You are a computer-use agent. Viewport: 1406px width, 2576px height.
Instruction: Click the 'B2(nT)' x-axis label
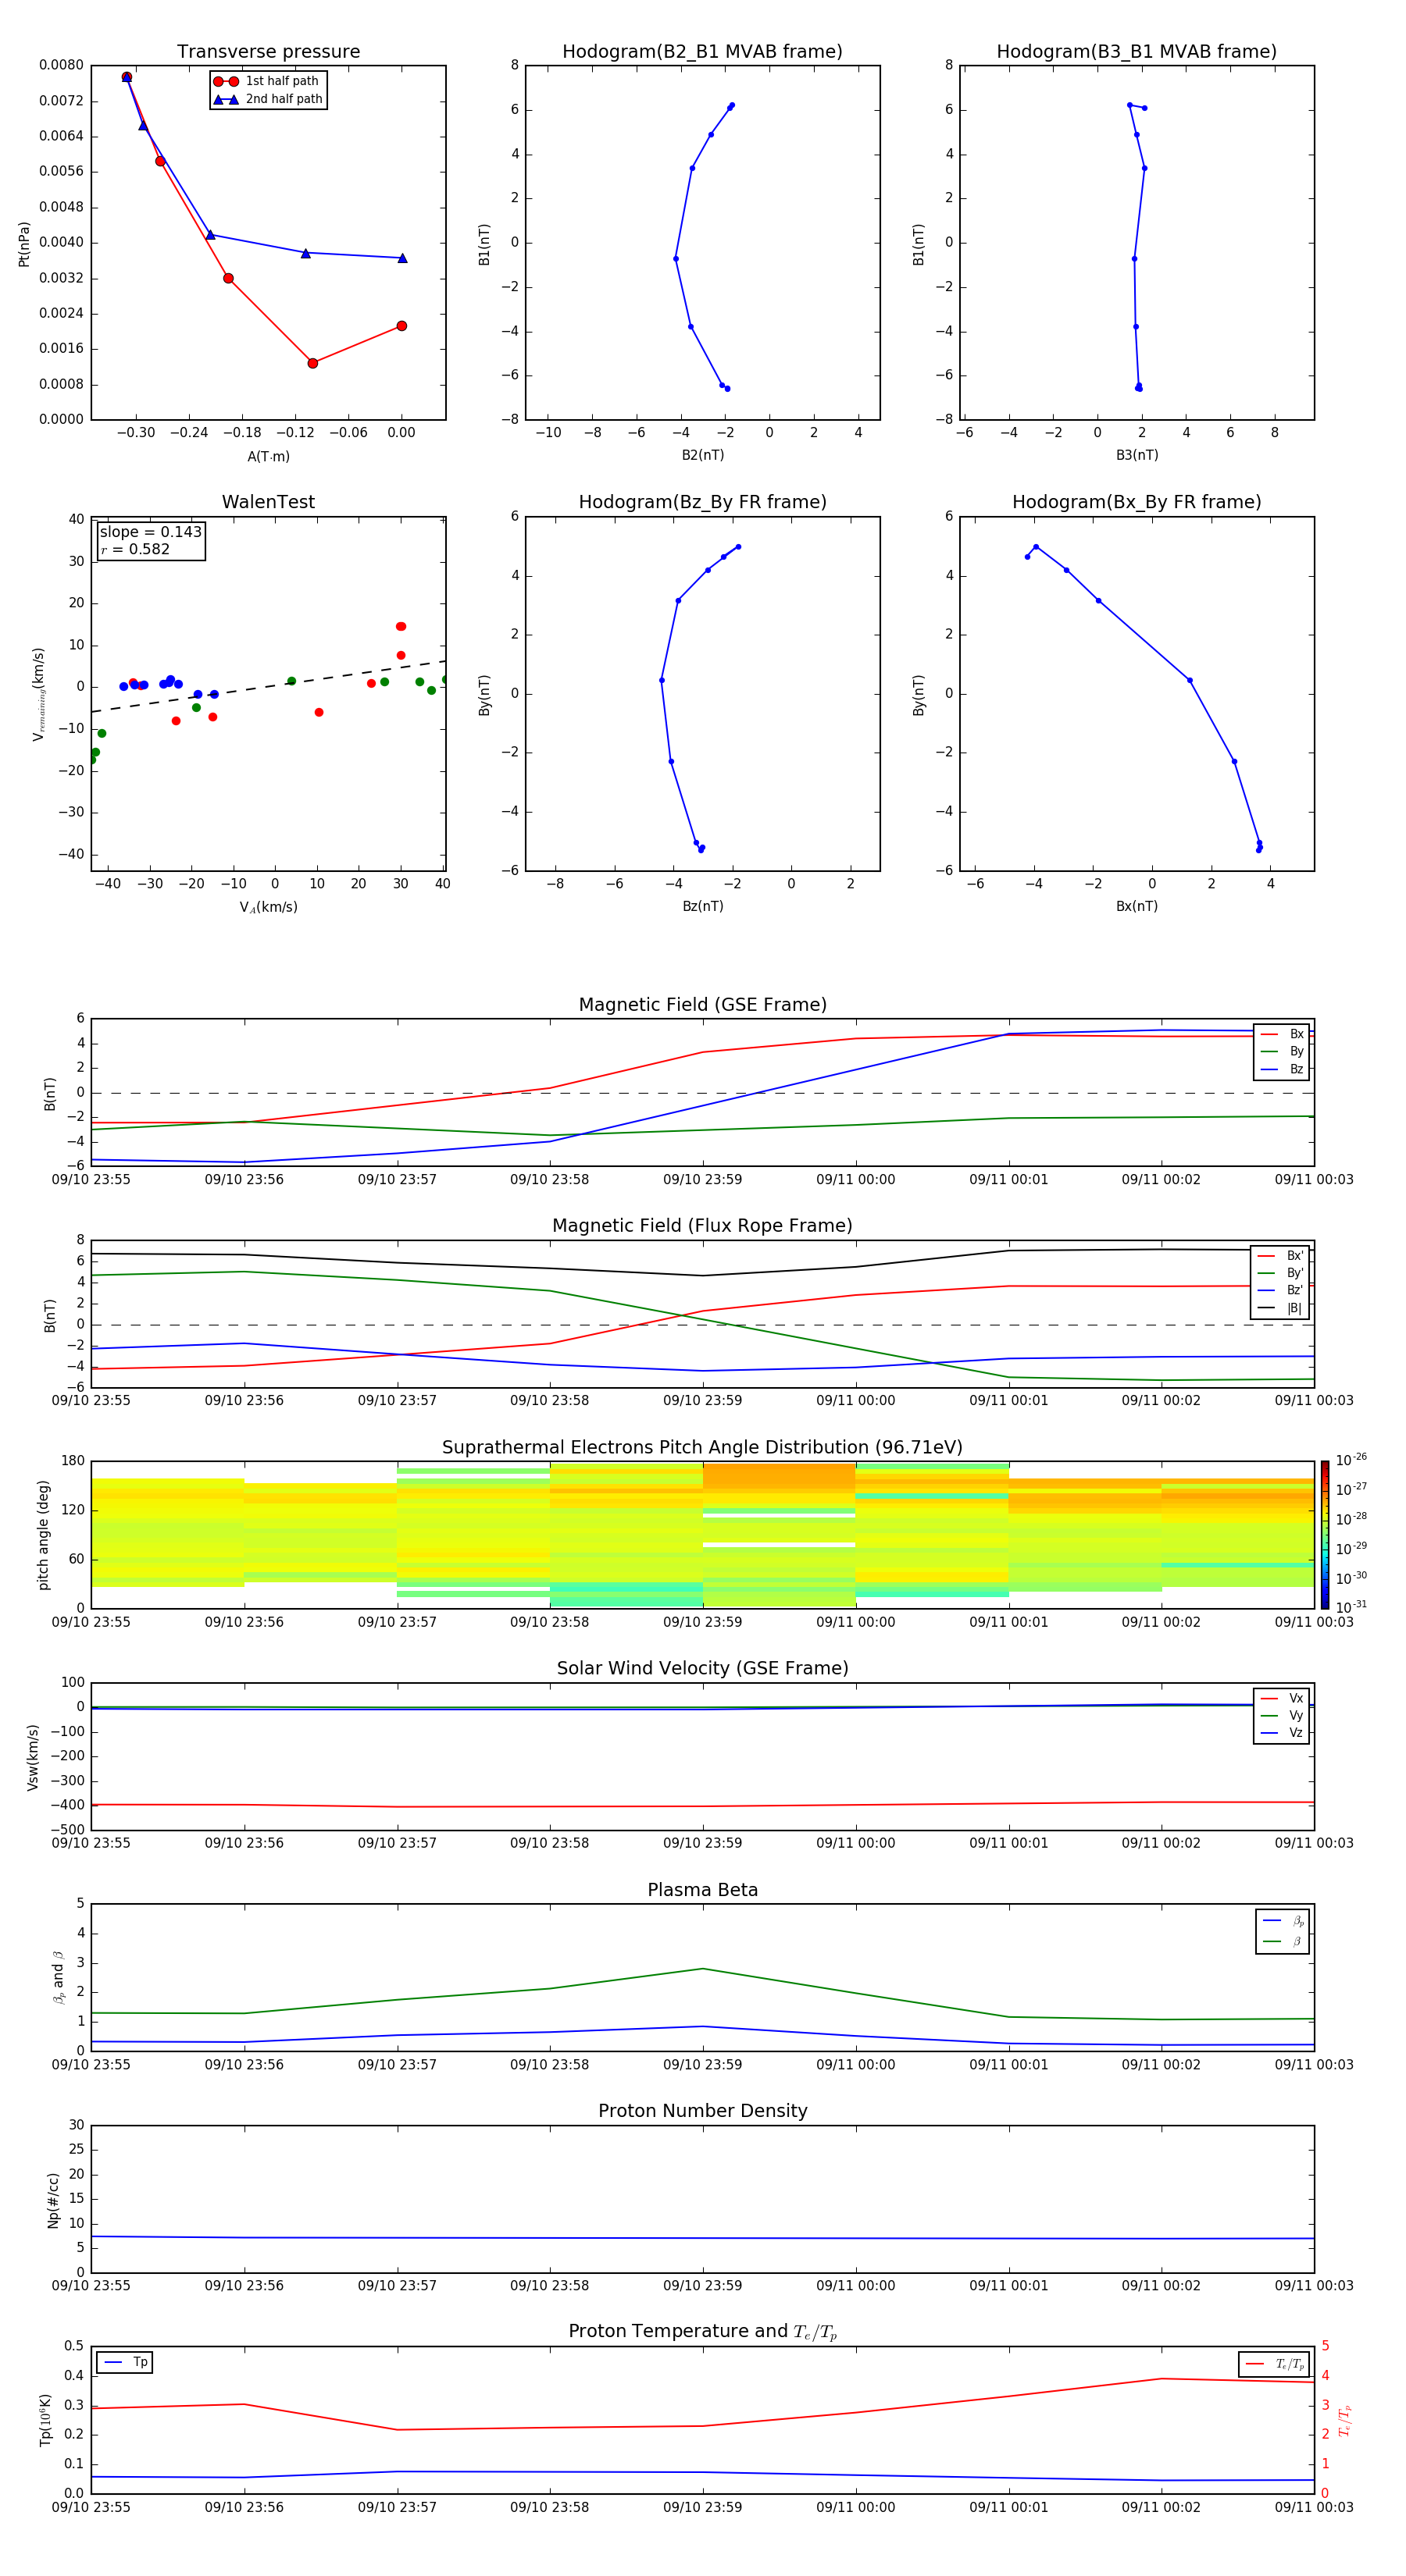[x=702, y=455]
